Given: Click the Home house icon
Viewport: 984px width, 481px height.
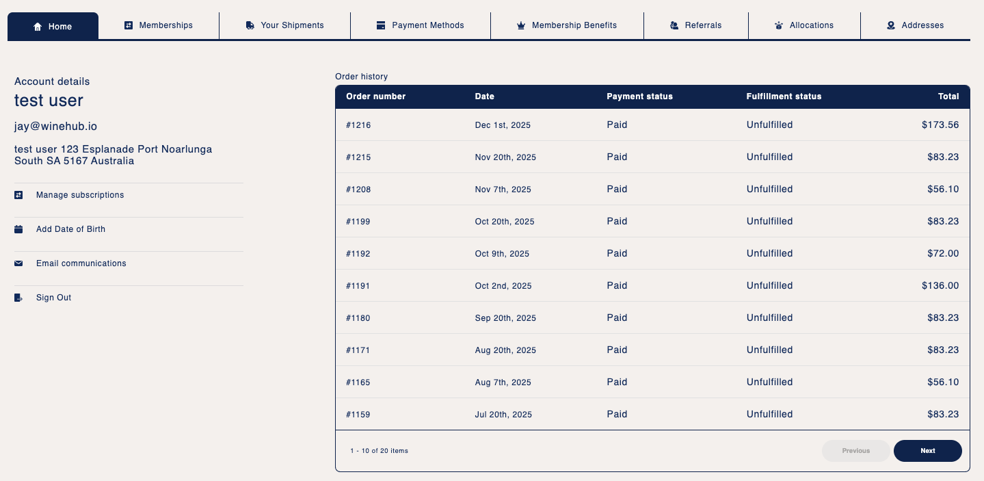Looking at the screenshot, I should coord(38,27).
